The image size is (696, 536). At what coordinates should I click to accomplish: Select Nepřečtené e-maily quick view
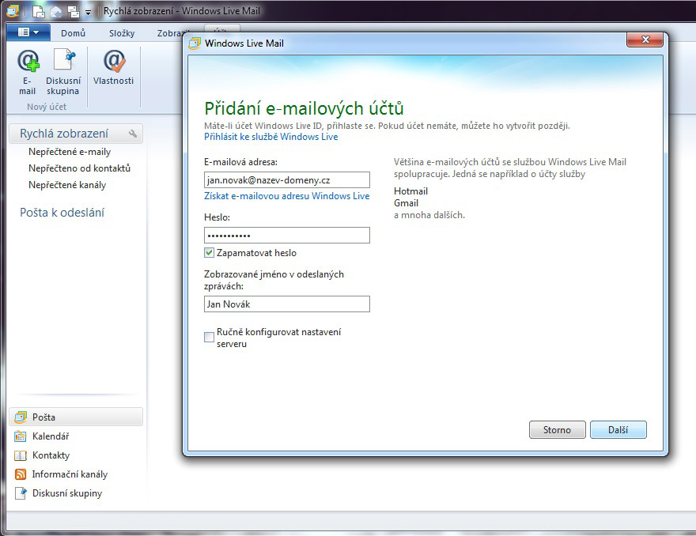(70, 152)
